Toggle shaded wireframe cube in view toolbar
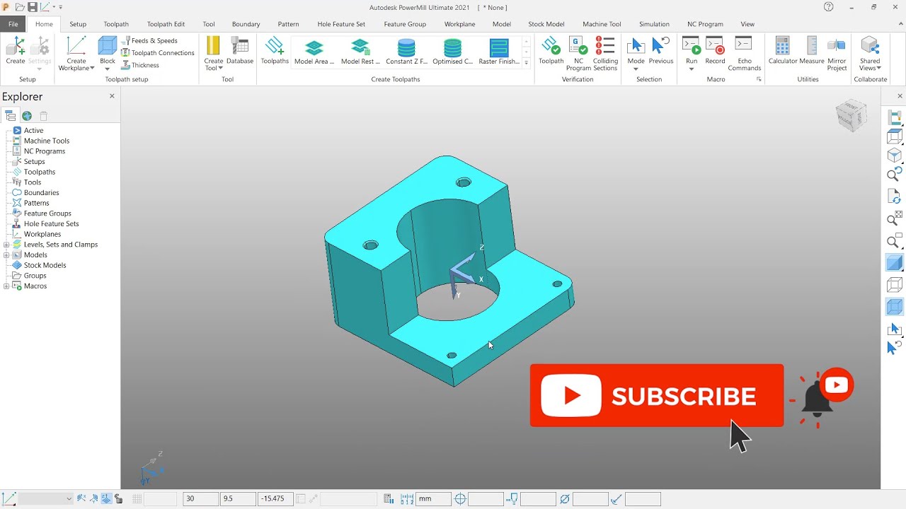This screenshot has height=509, width=906. click(895, 307)
